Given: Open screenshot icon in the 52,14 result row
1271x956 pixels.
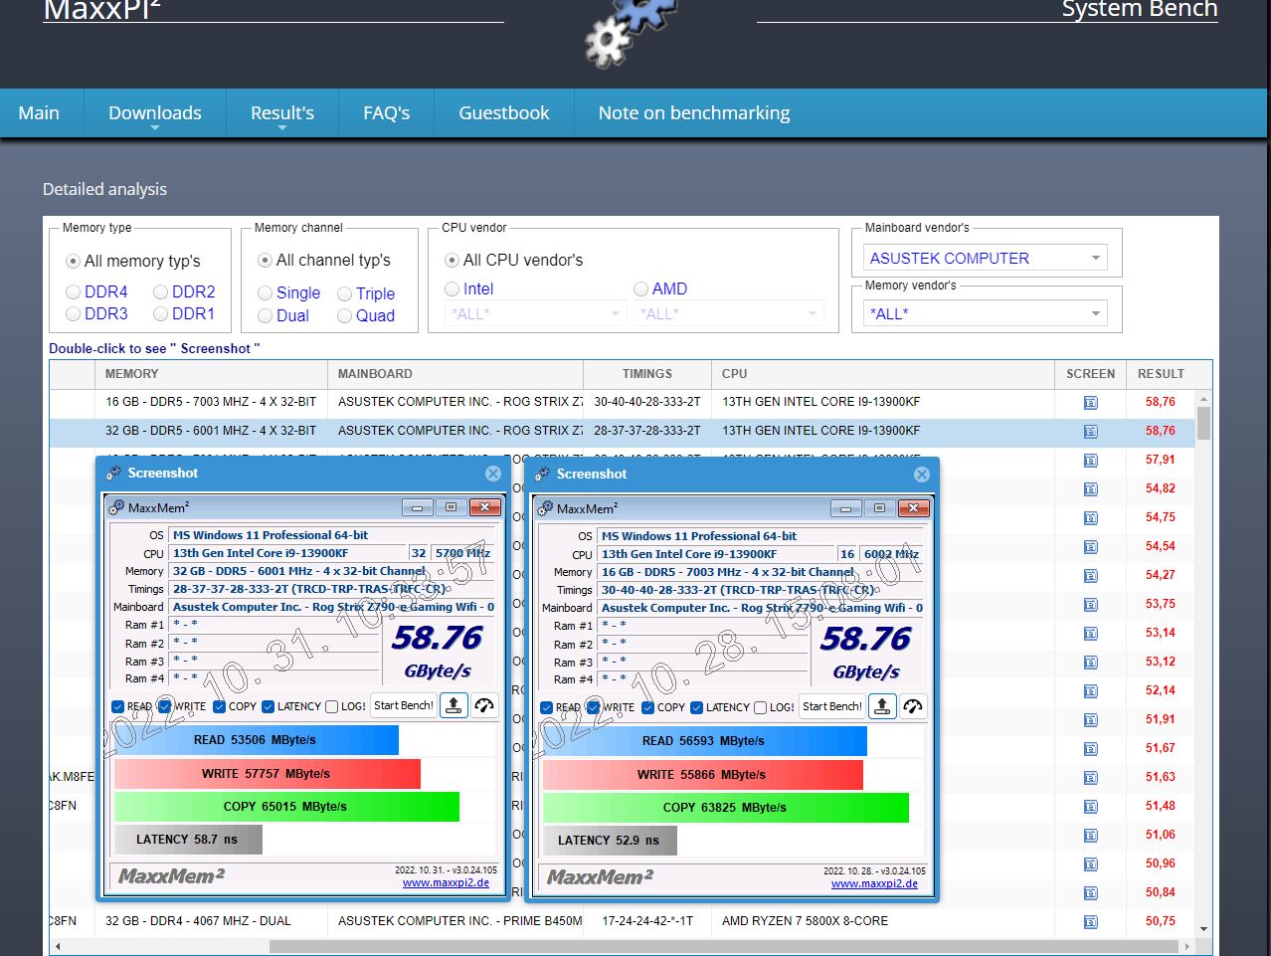Looking at the screenshot, I should coord(1090,691).
